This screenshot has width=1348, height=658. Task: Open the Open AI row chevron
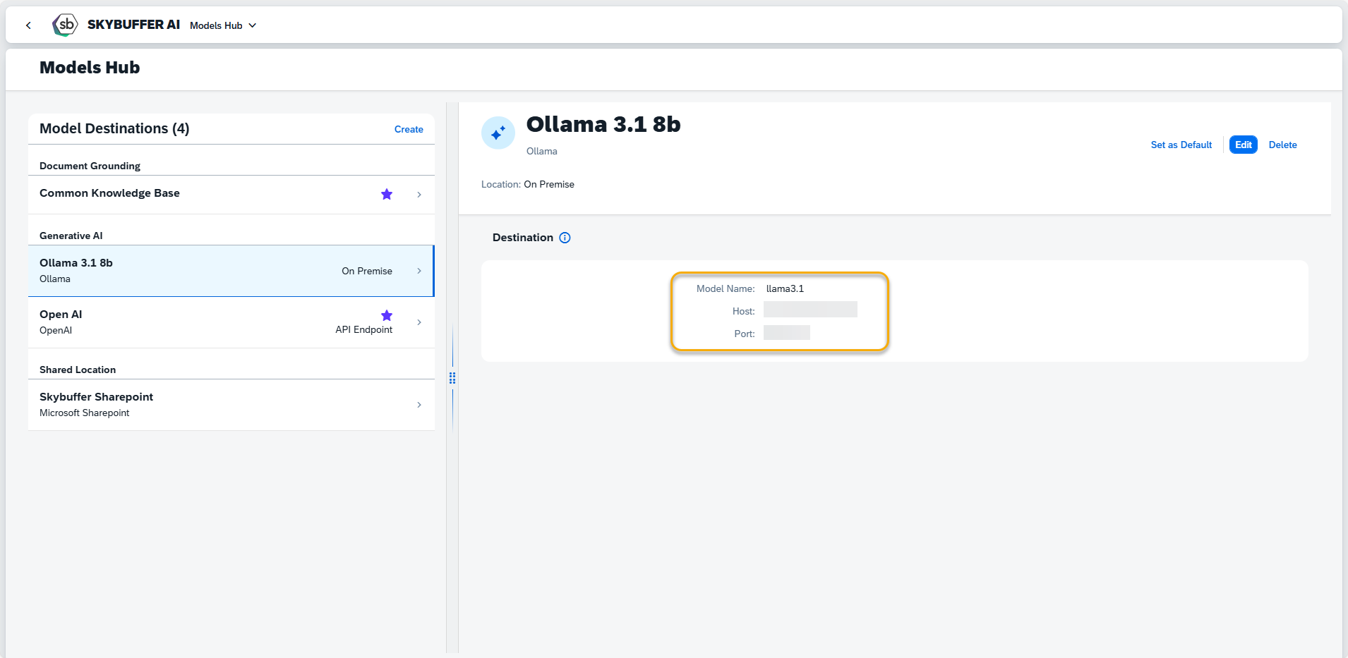pos(419,322)
